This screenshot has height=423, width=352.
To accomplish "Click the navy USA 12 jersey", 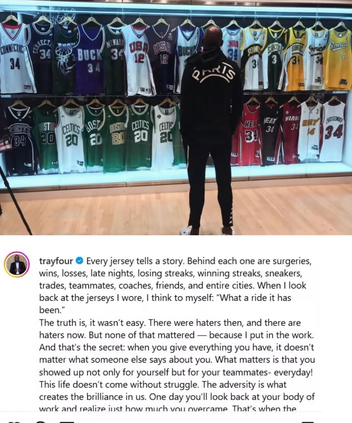I will pos(159,59).
